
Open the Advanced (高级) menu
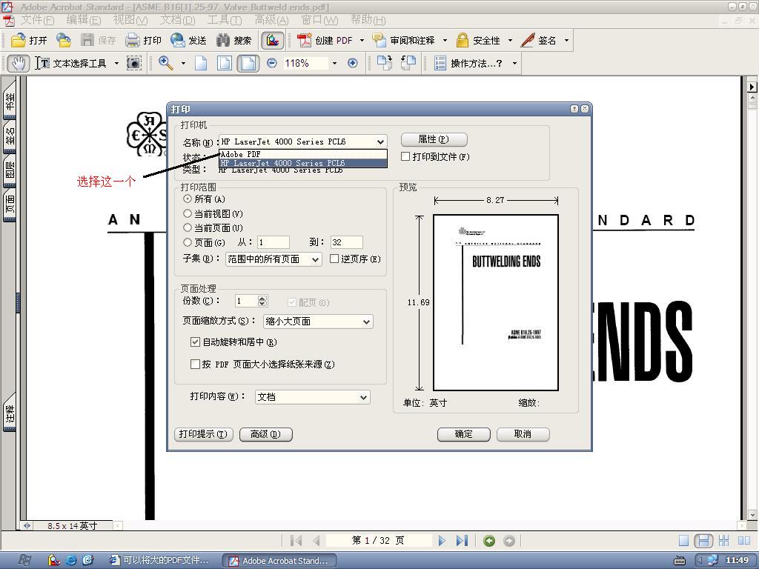pos(271,20)
